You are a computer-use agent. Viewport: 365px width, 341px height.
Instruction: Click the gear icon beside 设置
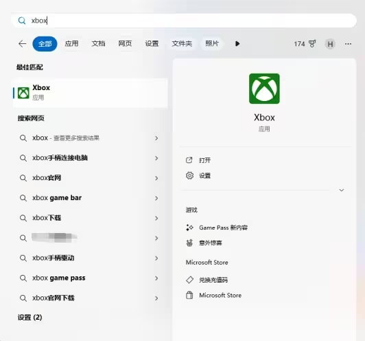tap(189, 175)
